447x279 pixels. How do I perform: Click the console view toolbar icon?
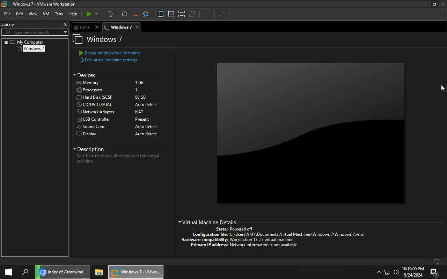click(207, 14)
